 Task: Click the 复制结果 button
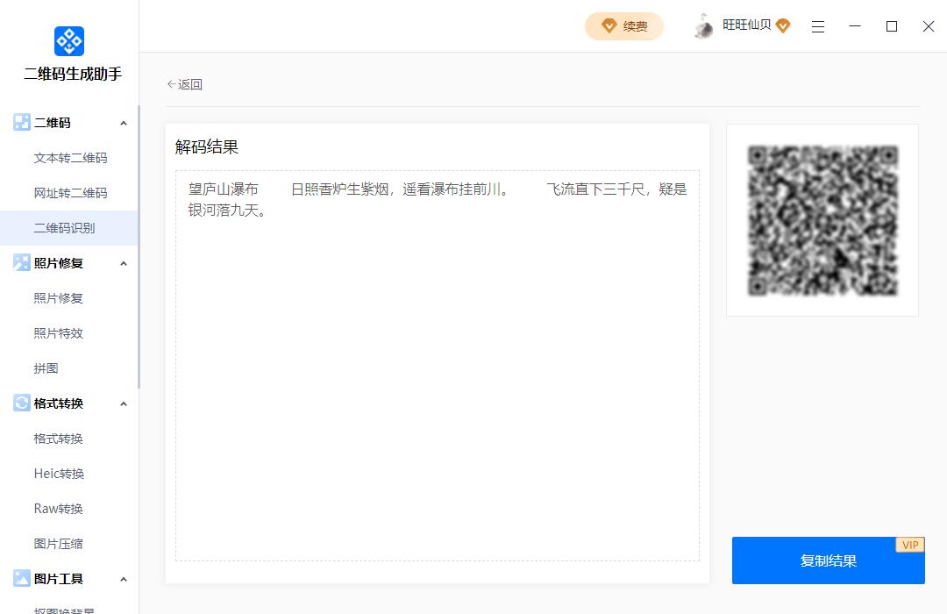pyautogui.click(x=828, y=560)
